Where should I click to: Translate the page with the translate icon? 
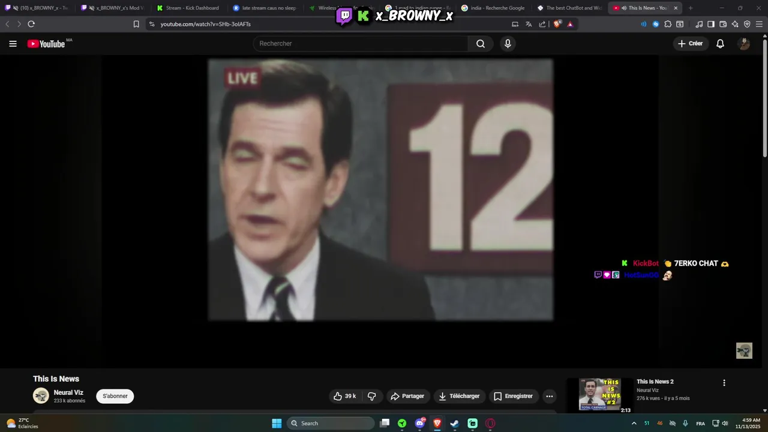click(529, 24)
